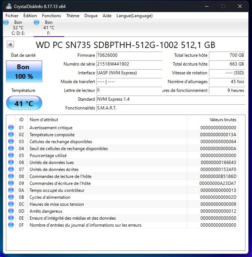Click raw value 000000000002D
252x257 pixels.
click(x=218, y=197)
